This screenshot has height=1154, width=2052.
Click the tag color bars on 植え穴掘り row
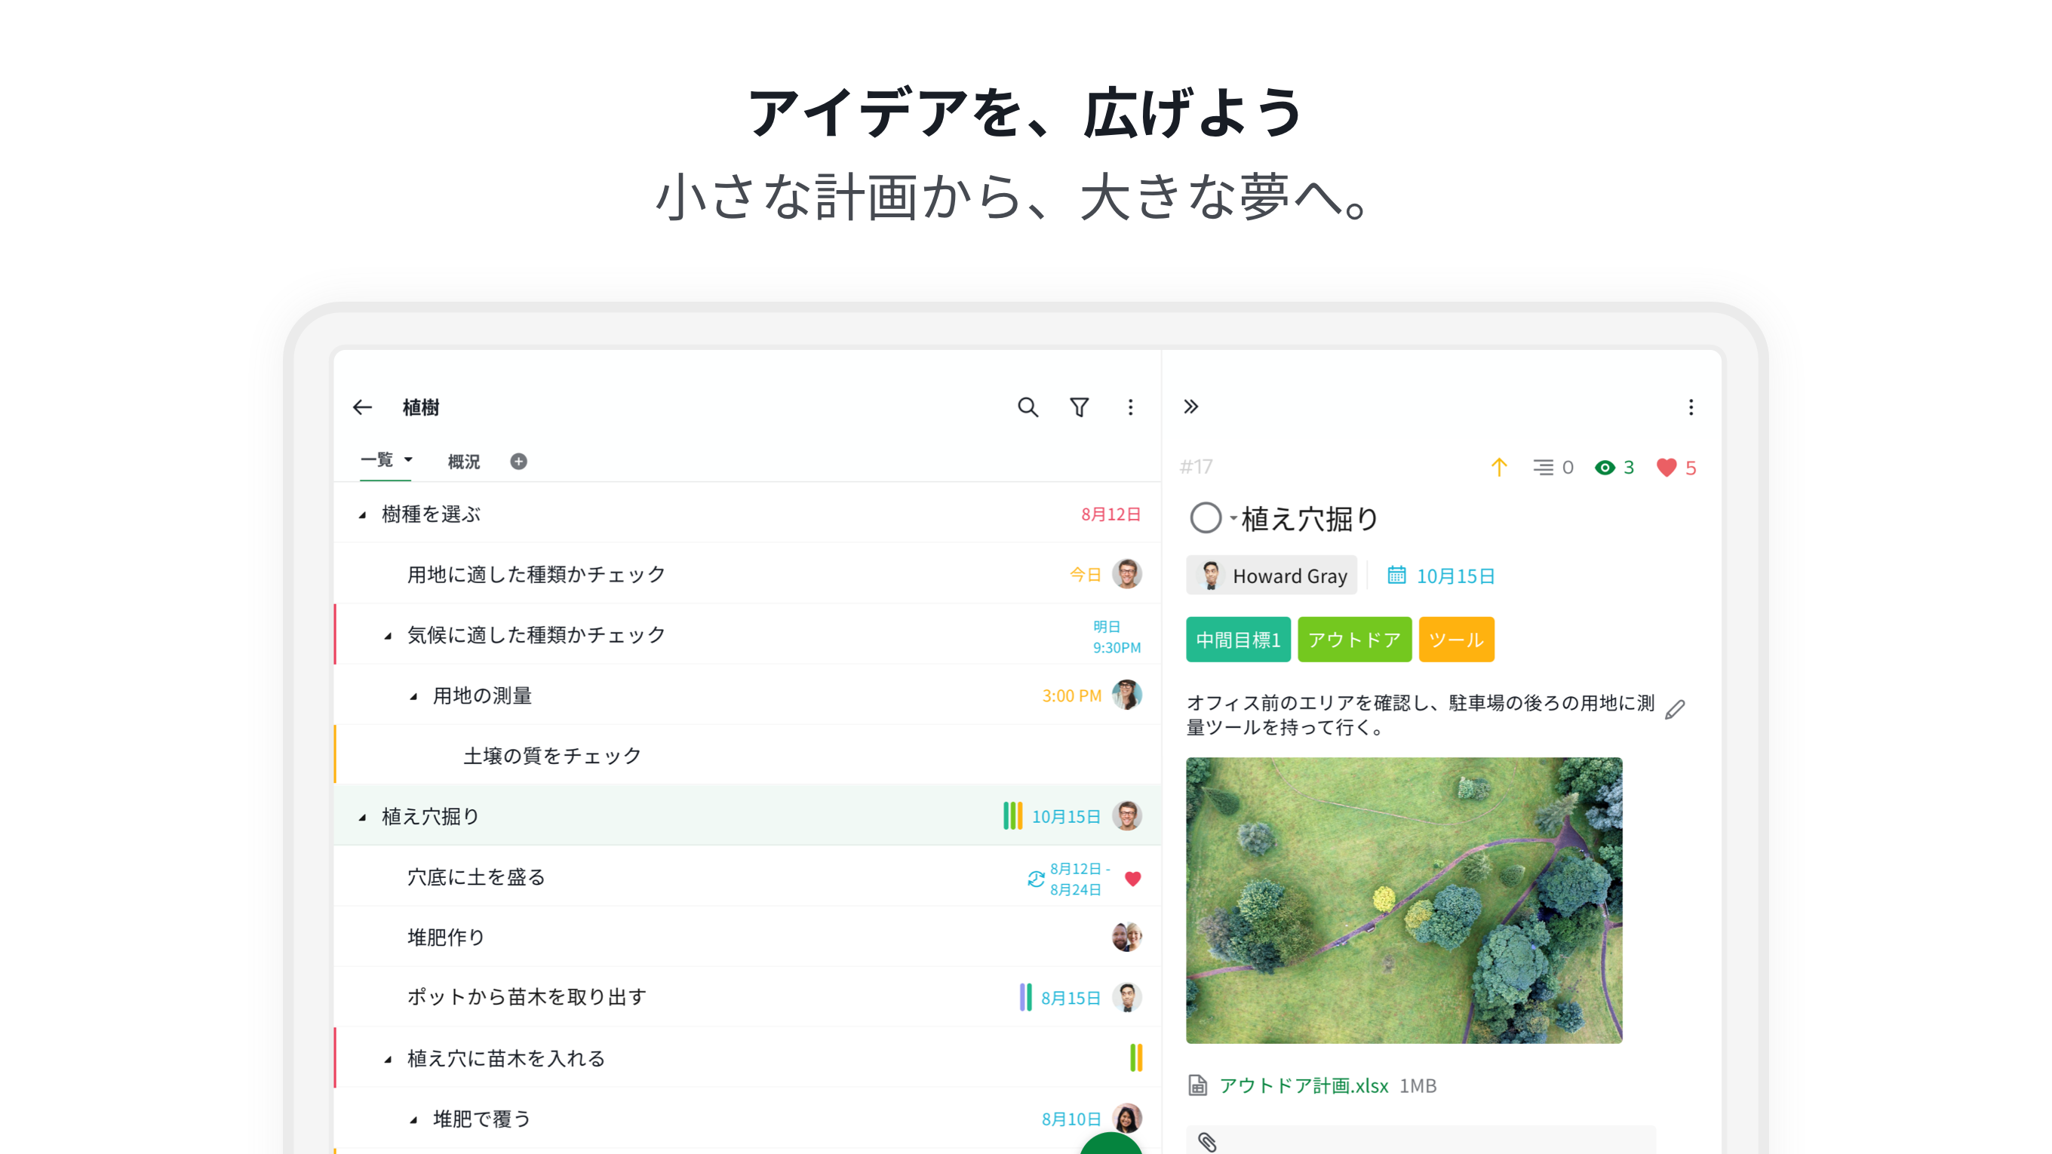pyautogui.click(x=1012, y=815)
